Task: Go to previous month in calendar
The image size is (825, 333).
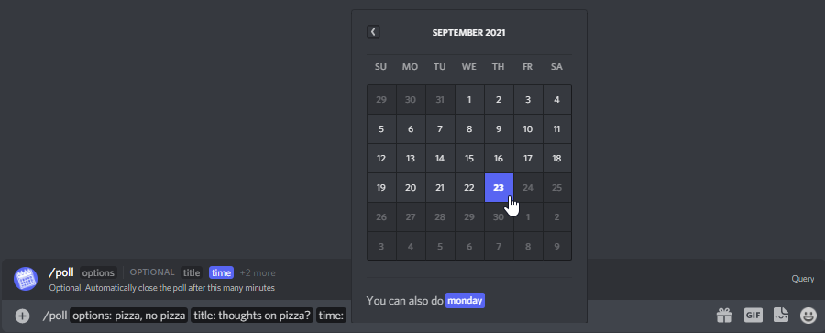Action: point(373,32)
